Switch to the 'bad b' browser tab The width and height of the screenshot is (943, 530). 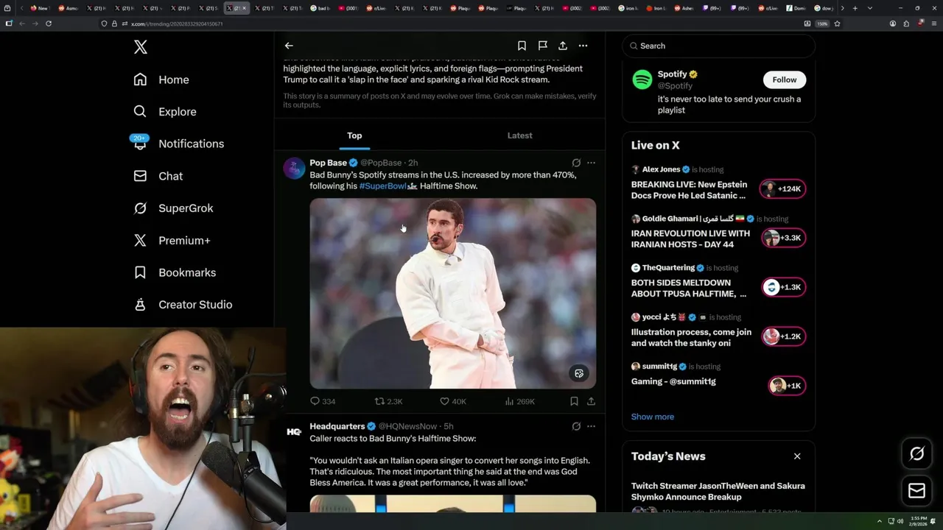(x=321, y=8)
